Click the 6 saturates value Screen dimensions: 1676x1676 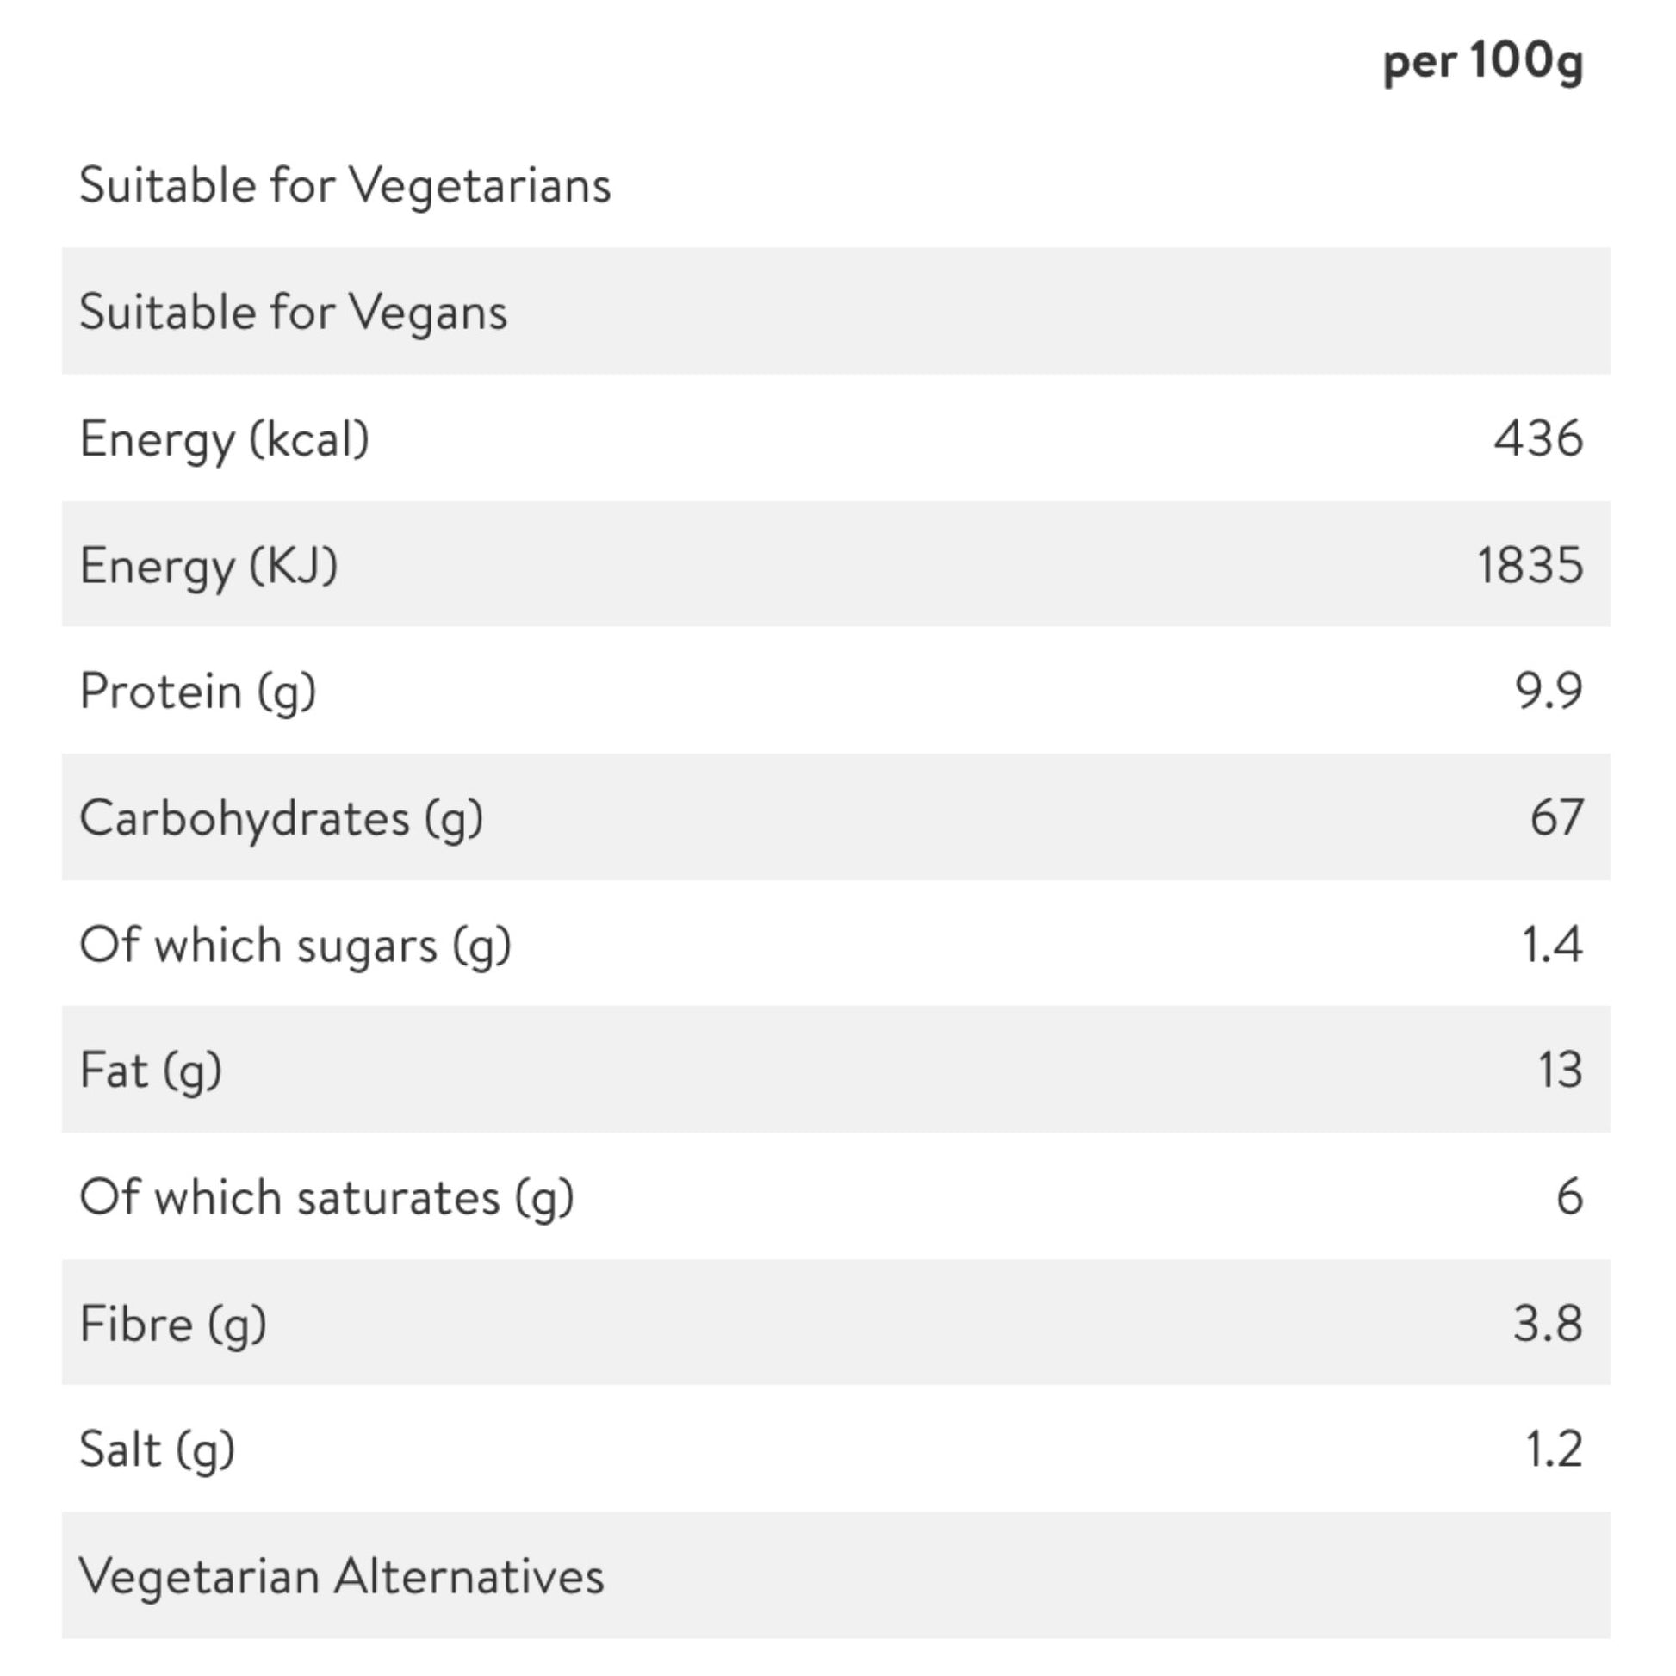pos(1570,1197)
